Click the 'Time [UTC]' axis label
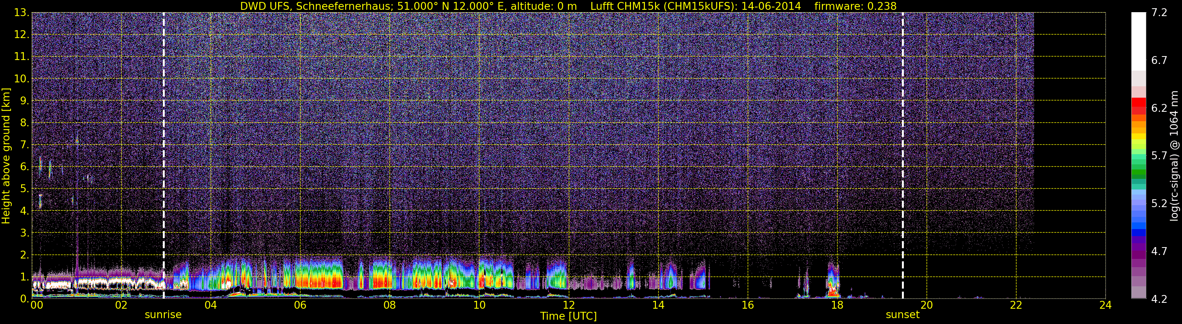Image resolution: width=1182 pixels, height=324 pixels. point(568,316)
